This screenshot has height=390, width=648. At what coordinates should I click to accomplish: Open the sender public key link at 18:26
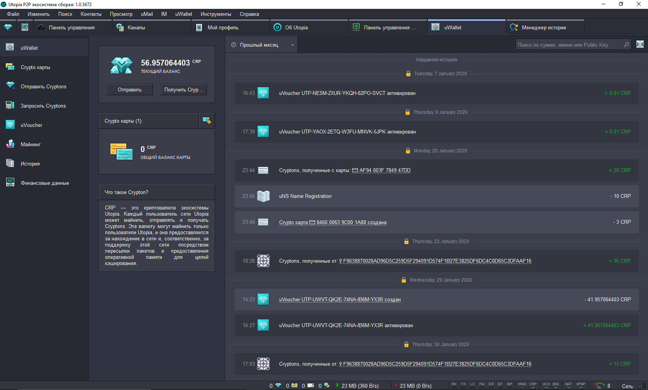(435, 261)
